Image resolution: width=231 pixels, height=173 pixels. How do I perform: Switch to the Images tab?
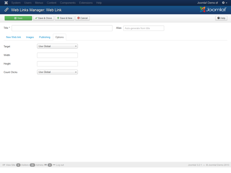click(30, 37)
